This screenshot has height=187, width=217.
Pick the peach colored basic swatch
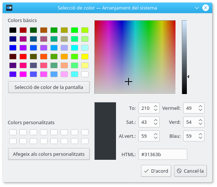pos(64,65)
